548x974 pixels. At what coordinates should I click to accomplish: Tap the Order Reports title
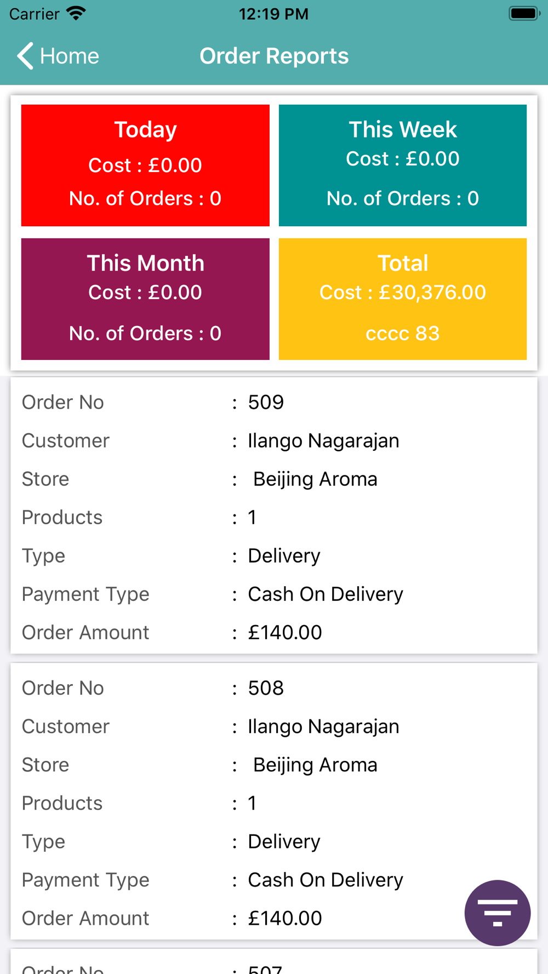274,56
